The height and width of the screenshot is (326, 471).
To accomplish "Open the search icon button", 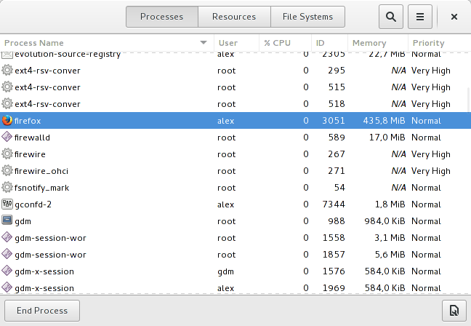I will (x=391, y=17).
